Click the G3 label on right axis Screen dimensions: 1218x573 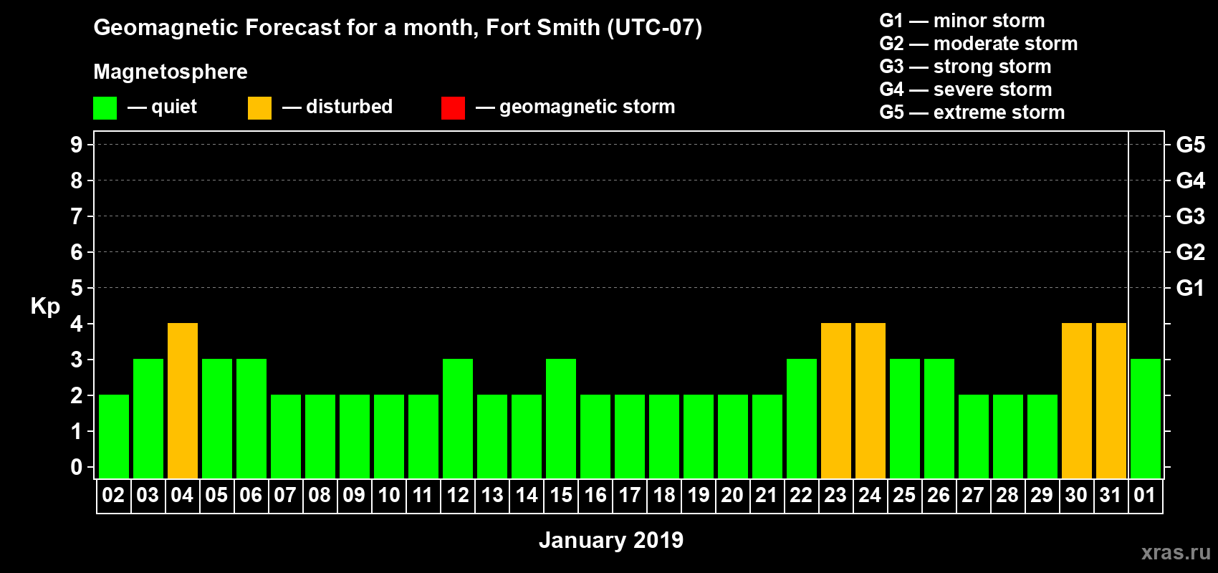[x=1190, y=216]
